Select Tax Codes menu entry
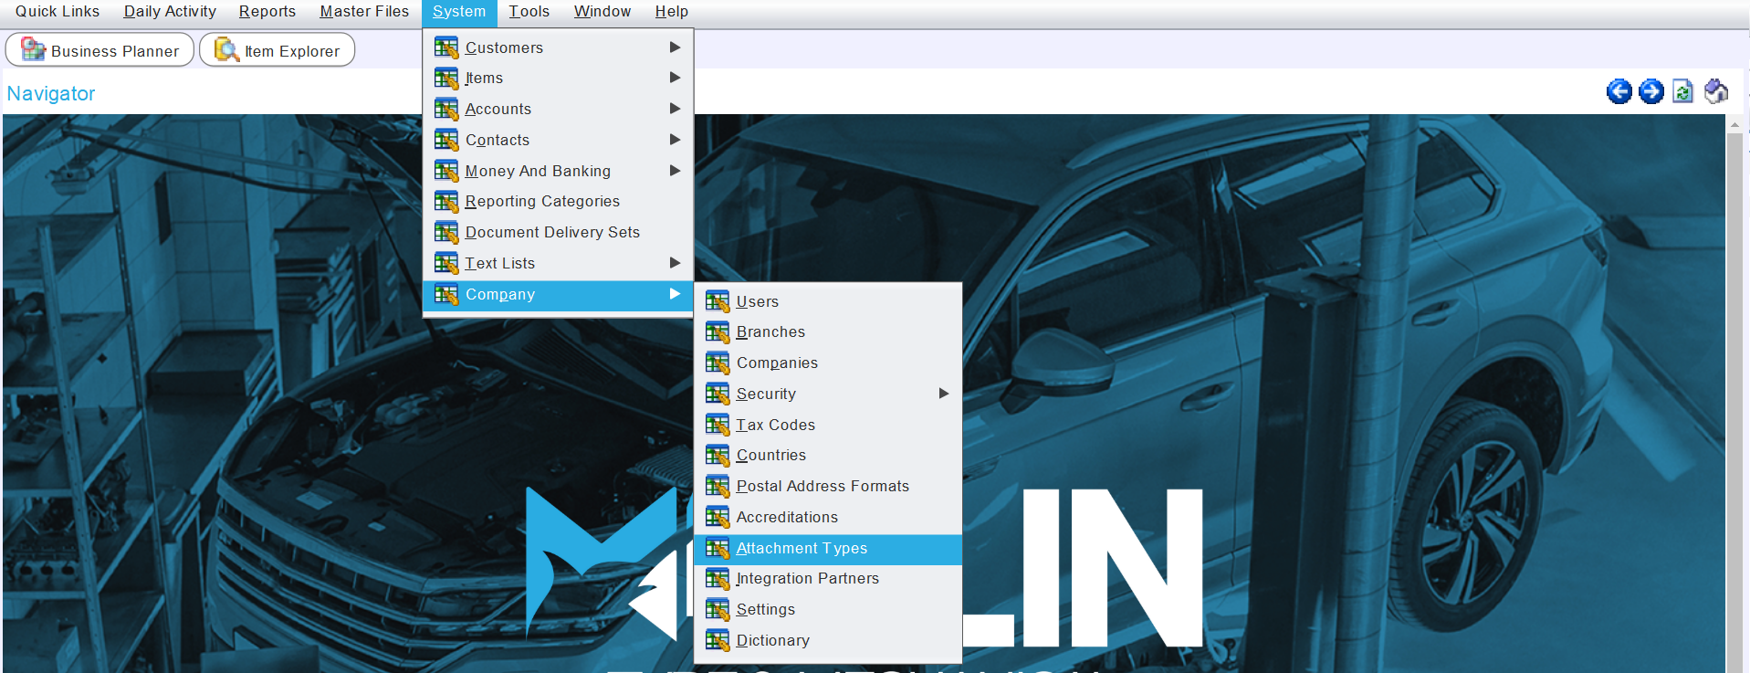The height and width of the screenshot is (673, 1750). tap(828, 425)
